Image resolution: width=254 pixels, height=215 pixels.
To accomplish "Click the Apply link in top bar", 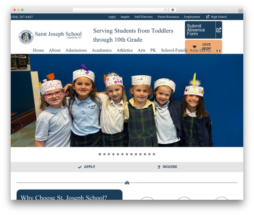I will (112, 17).
